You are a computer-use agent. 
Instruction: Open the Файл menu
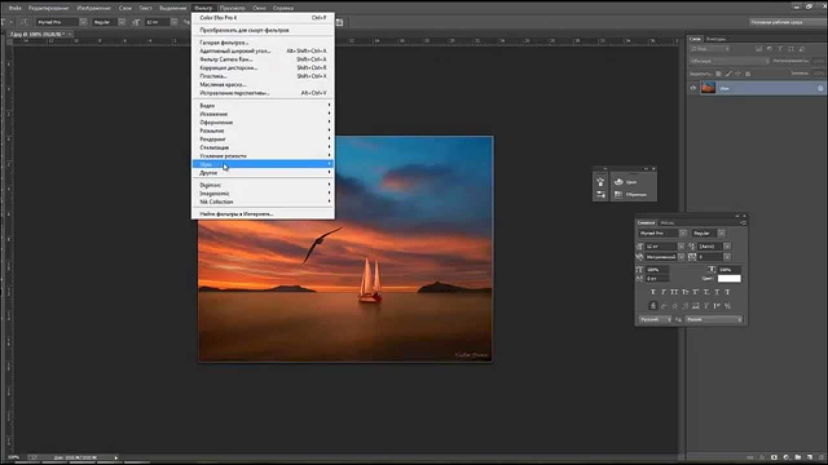click(16, 8)
